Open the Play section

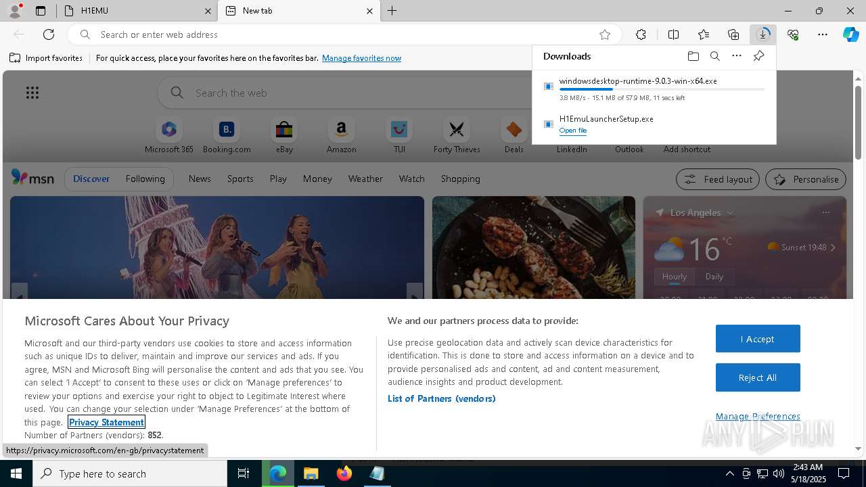(278, 179)
